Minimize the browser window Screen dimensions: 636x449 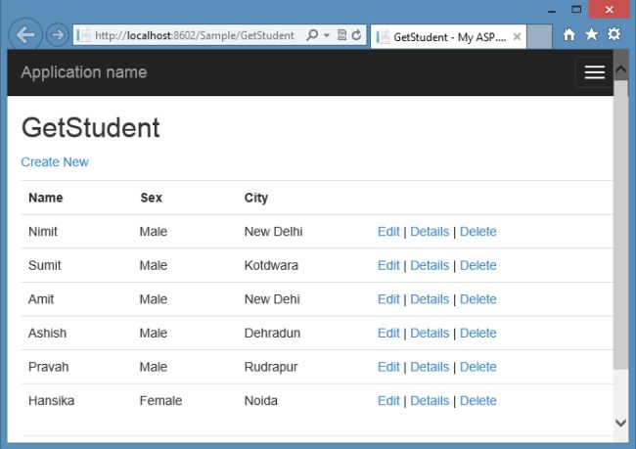[552, 10]
